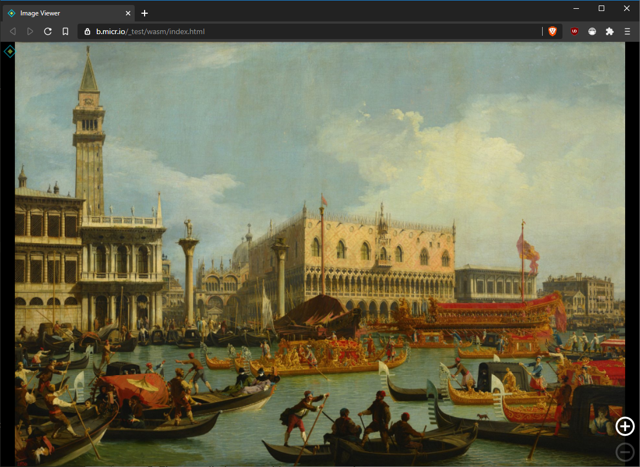Viewport: 640px width, 467px height.
Task: Close the browser window
Action: coord(627,8)
